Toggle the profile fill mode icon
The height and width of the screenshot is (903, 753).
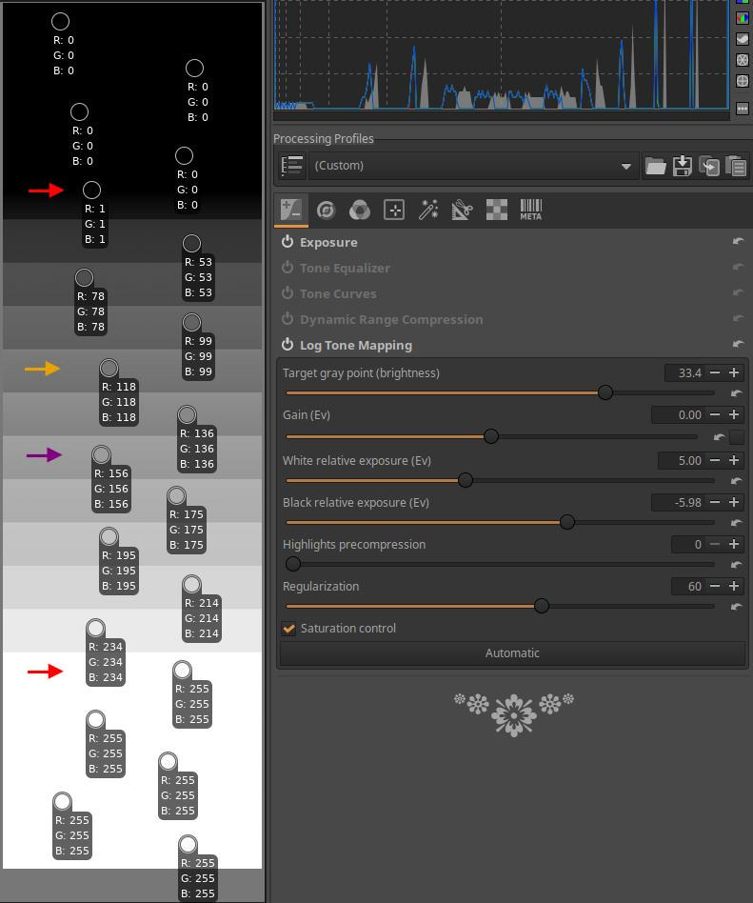[x=292, y=166]
